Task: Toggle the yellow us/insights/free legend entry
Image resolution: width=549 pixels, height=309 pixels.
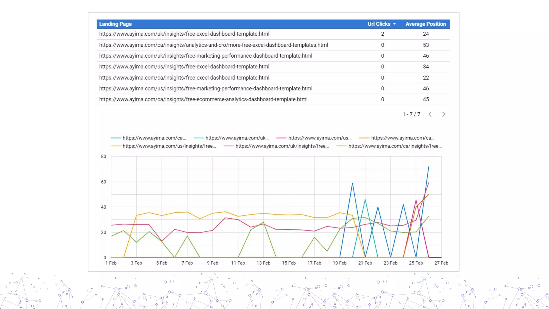Action: tap(169, 146)
